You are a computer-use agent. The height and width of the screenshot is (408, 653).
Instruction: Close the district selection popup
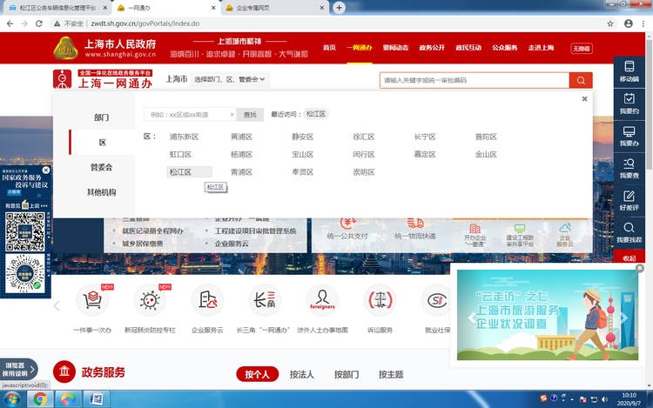584,99
